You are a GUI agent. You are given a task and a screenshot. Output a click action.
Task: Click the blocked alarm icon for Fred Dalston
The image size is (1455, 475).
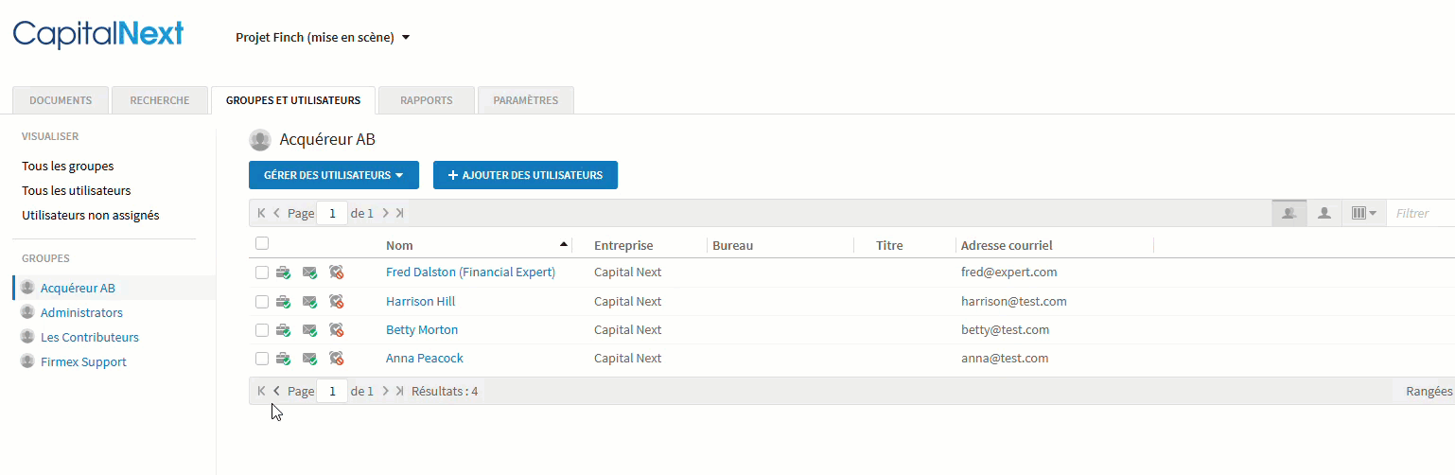click(336, 273)
